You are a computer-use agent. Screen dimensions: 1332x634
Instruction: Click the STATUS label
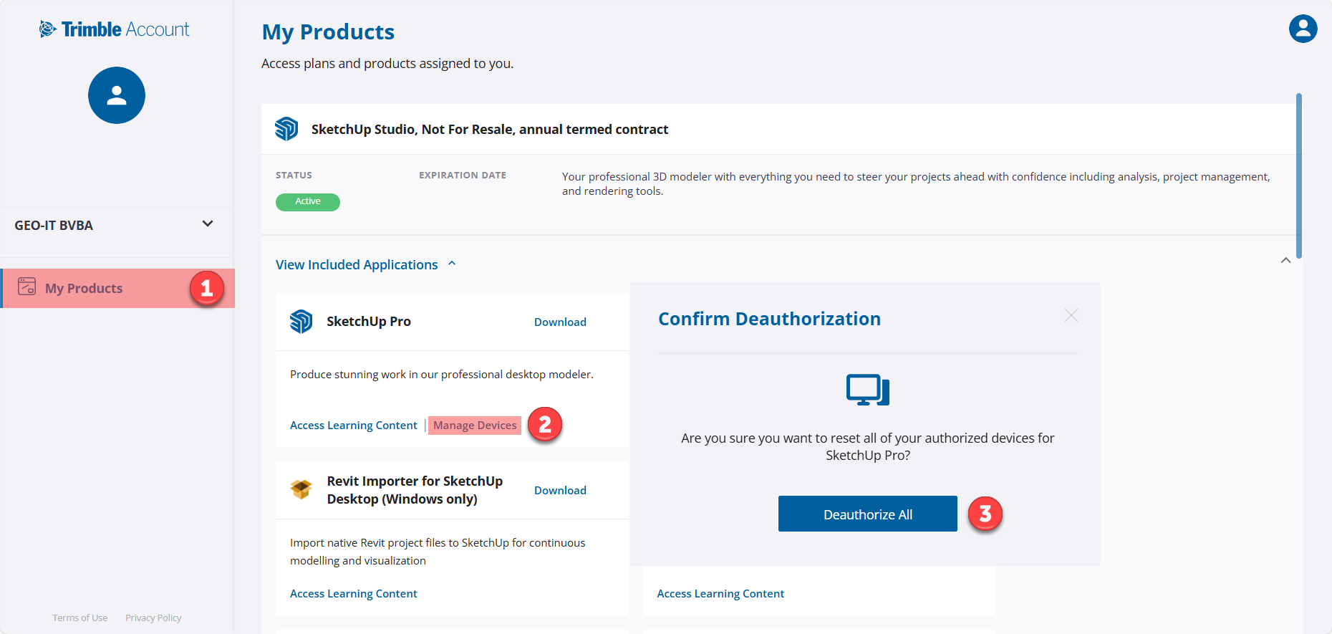[x=294, y=175]
